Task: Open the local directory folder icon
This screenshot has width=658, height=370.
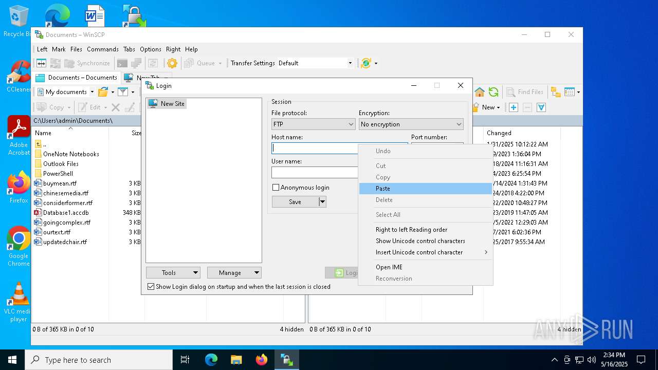Action: pyautogui.click(x=103, y=92)
